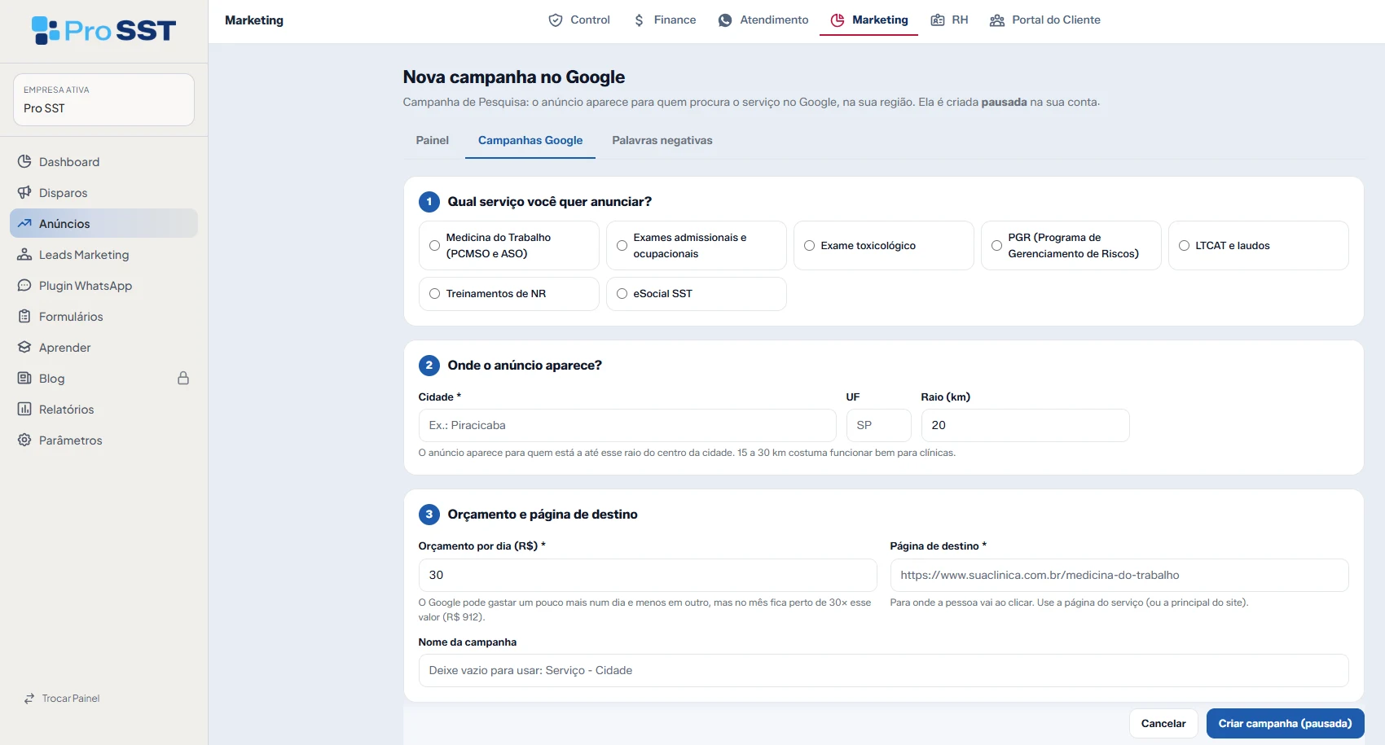This screenshot has width=1385, height=745.
Task: Open the Palavras negativas tab
Action: point(662,140)
